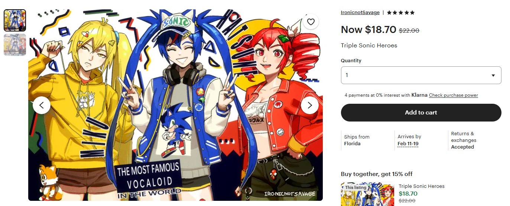510x206 pixels.
Task: Select the first listing image thumbnail
Action: (x=15, y=20)
